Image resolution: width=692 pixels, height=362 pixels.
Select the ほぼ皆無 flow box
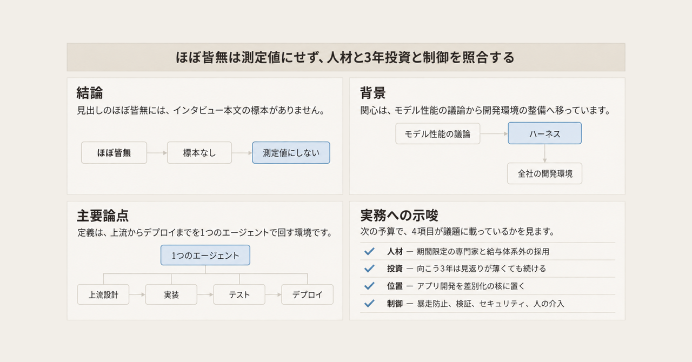point(114,153)
